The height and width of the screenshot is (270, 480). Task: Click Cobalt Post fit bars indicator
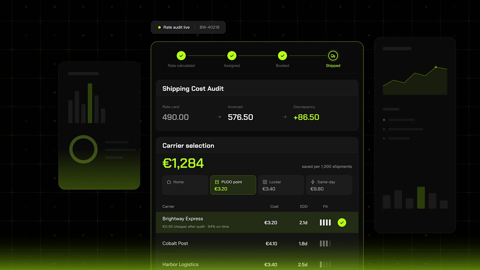point(325,243)
